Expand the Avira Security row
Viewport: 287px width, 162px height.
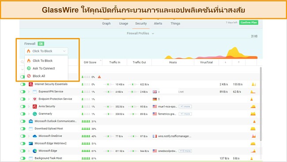(29, 106)
